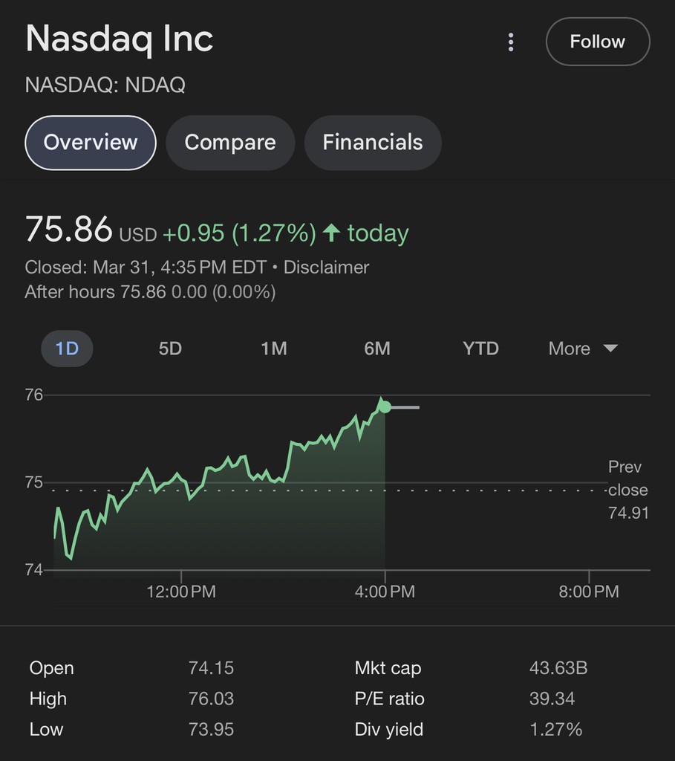675x761 pixels.
Task: Click the NASDAQ: NDAQ ticker text
Action: pyautogui.click(x=105, y=85)
